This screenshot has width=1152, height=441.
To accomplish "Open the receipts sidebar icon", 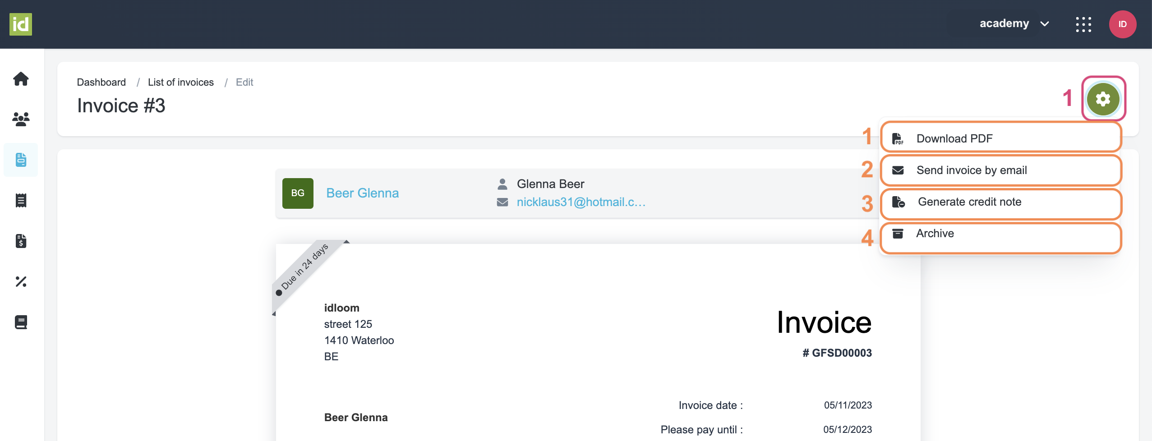I will pyautogui.click(x=21, y=200).
